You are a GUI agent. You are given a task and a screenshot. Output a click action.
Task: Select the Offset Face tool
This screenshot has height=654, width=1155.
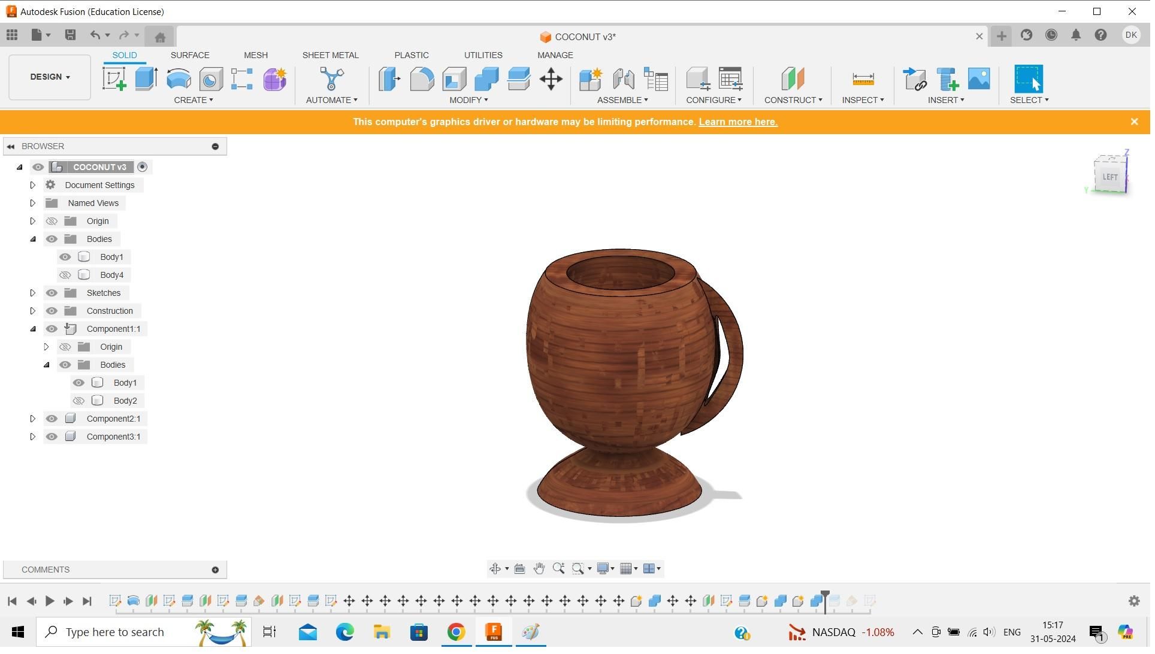click(519, 79)
